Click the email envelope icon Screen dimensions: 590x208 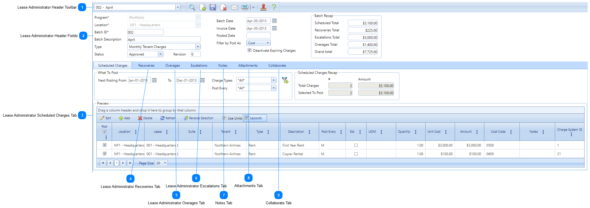pyautogui.click(x=234, y=7)
